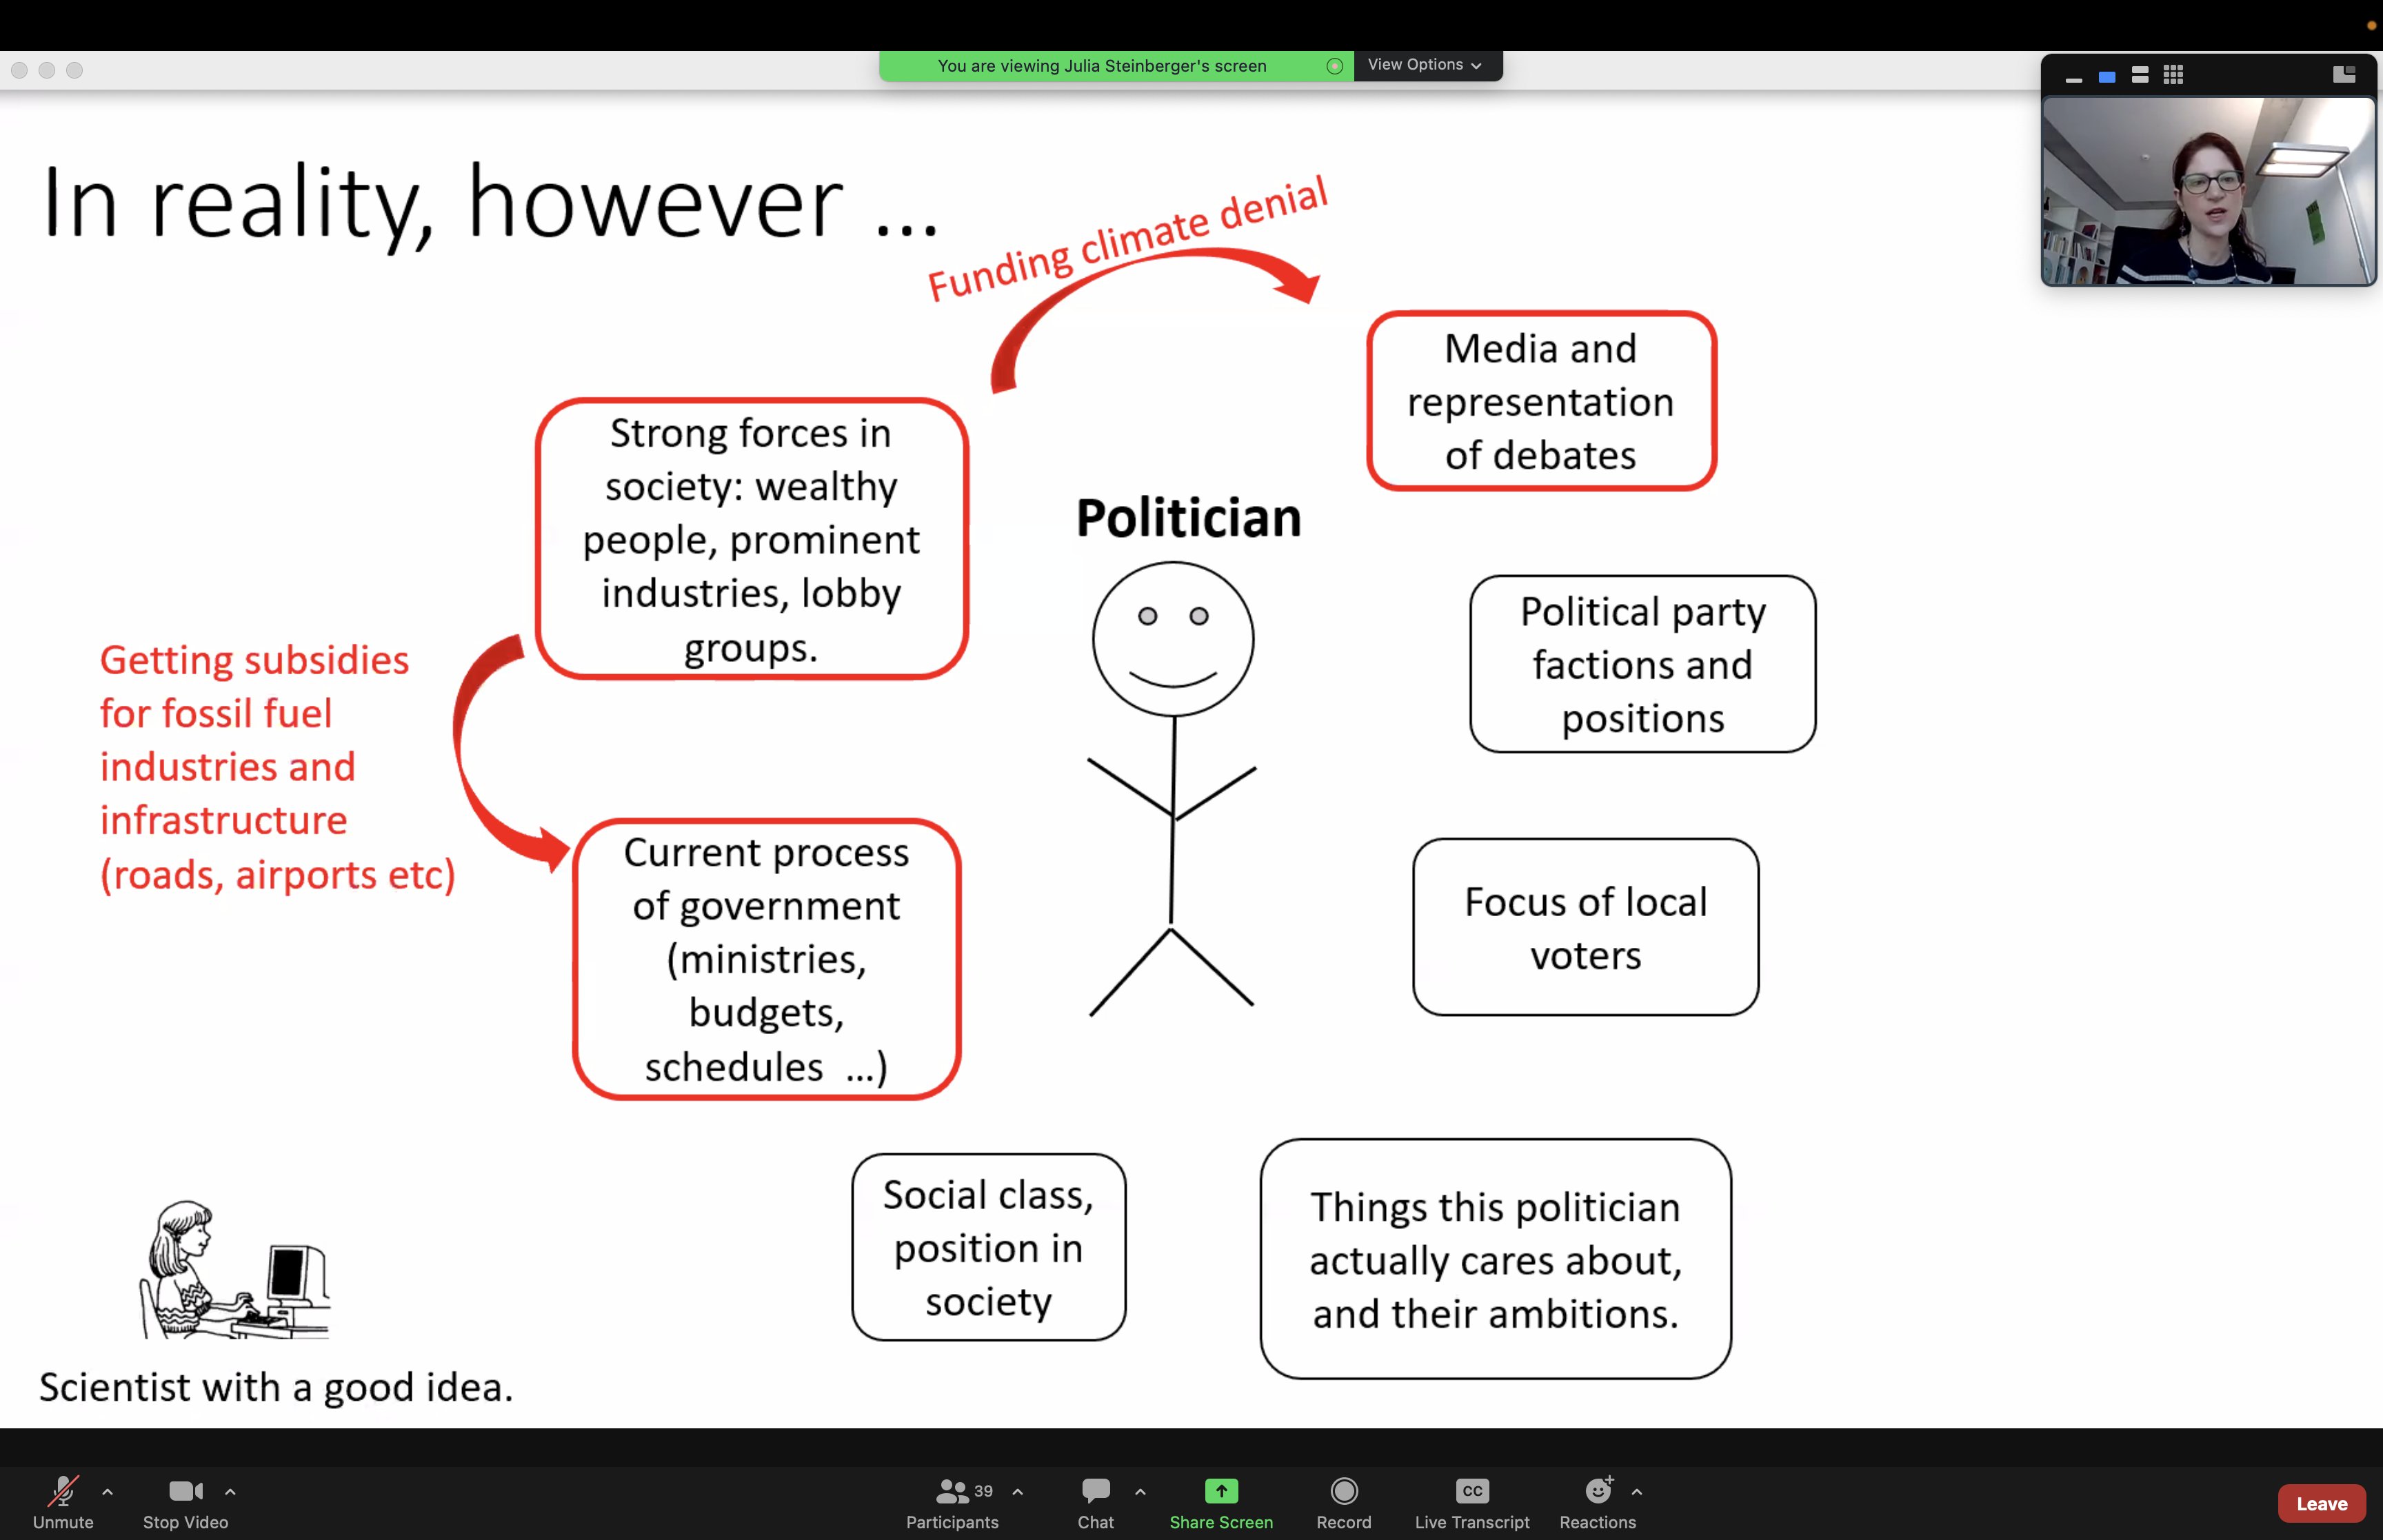Click the 'Getting subsidies for fossil fuel' red text
The width and height of the screenshot is (2383, 1540).
click(277, 767)
